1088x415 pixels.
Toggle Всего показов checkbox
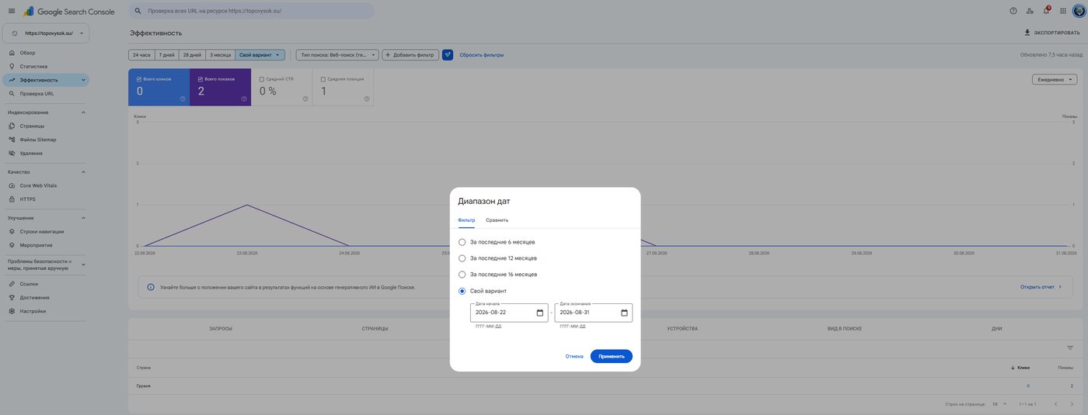coord(200,79)
